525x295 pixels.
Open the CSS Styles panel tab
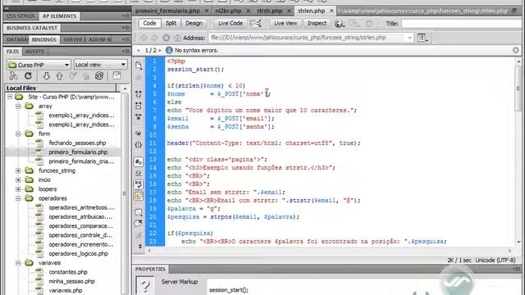(x=21, y=16)
